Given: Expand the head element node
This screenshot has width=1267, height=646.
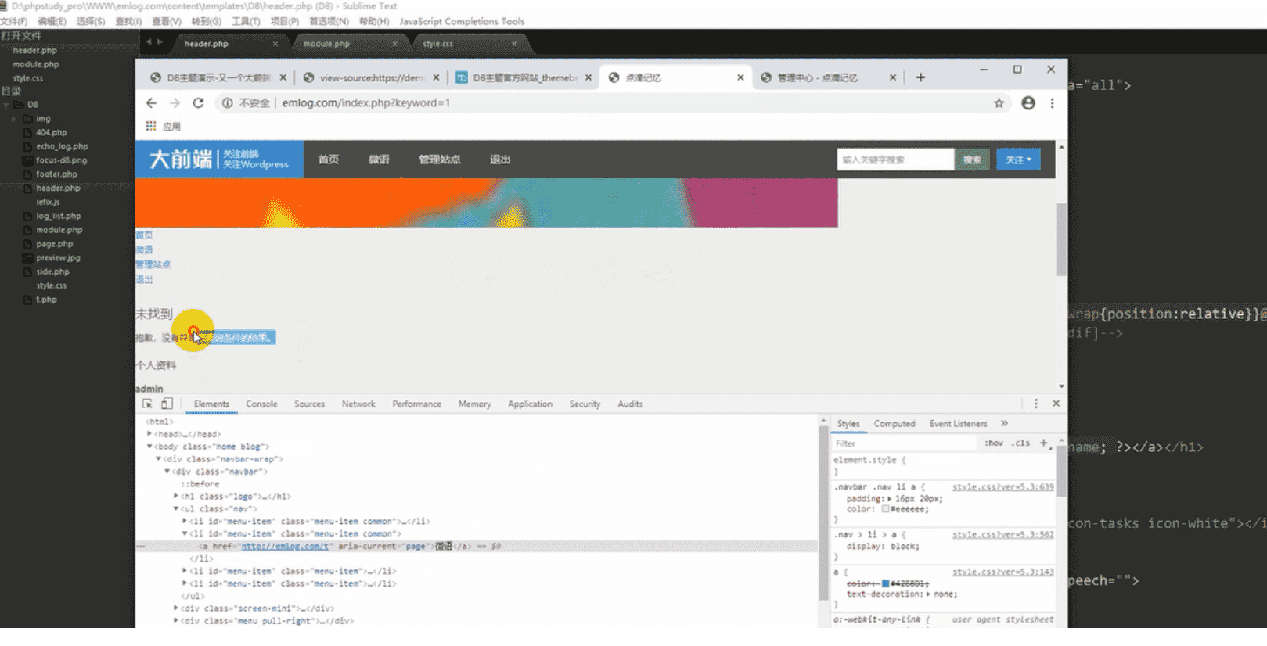Looking at the screenshot, I should (149, 434).
